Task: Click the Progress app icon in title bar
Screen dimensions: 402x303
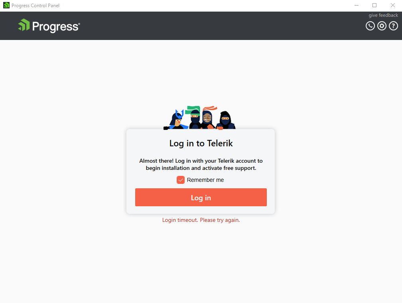Action: 6,5
